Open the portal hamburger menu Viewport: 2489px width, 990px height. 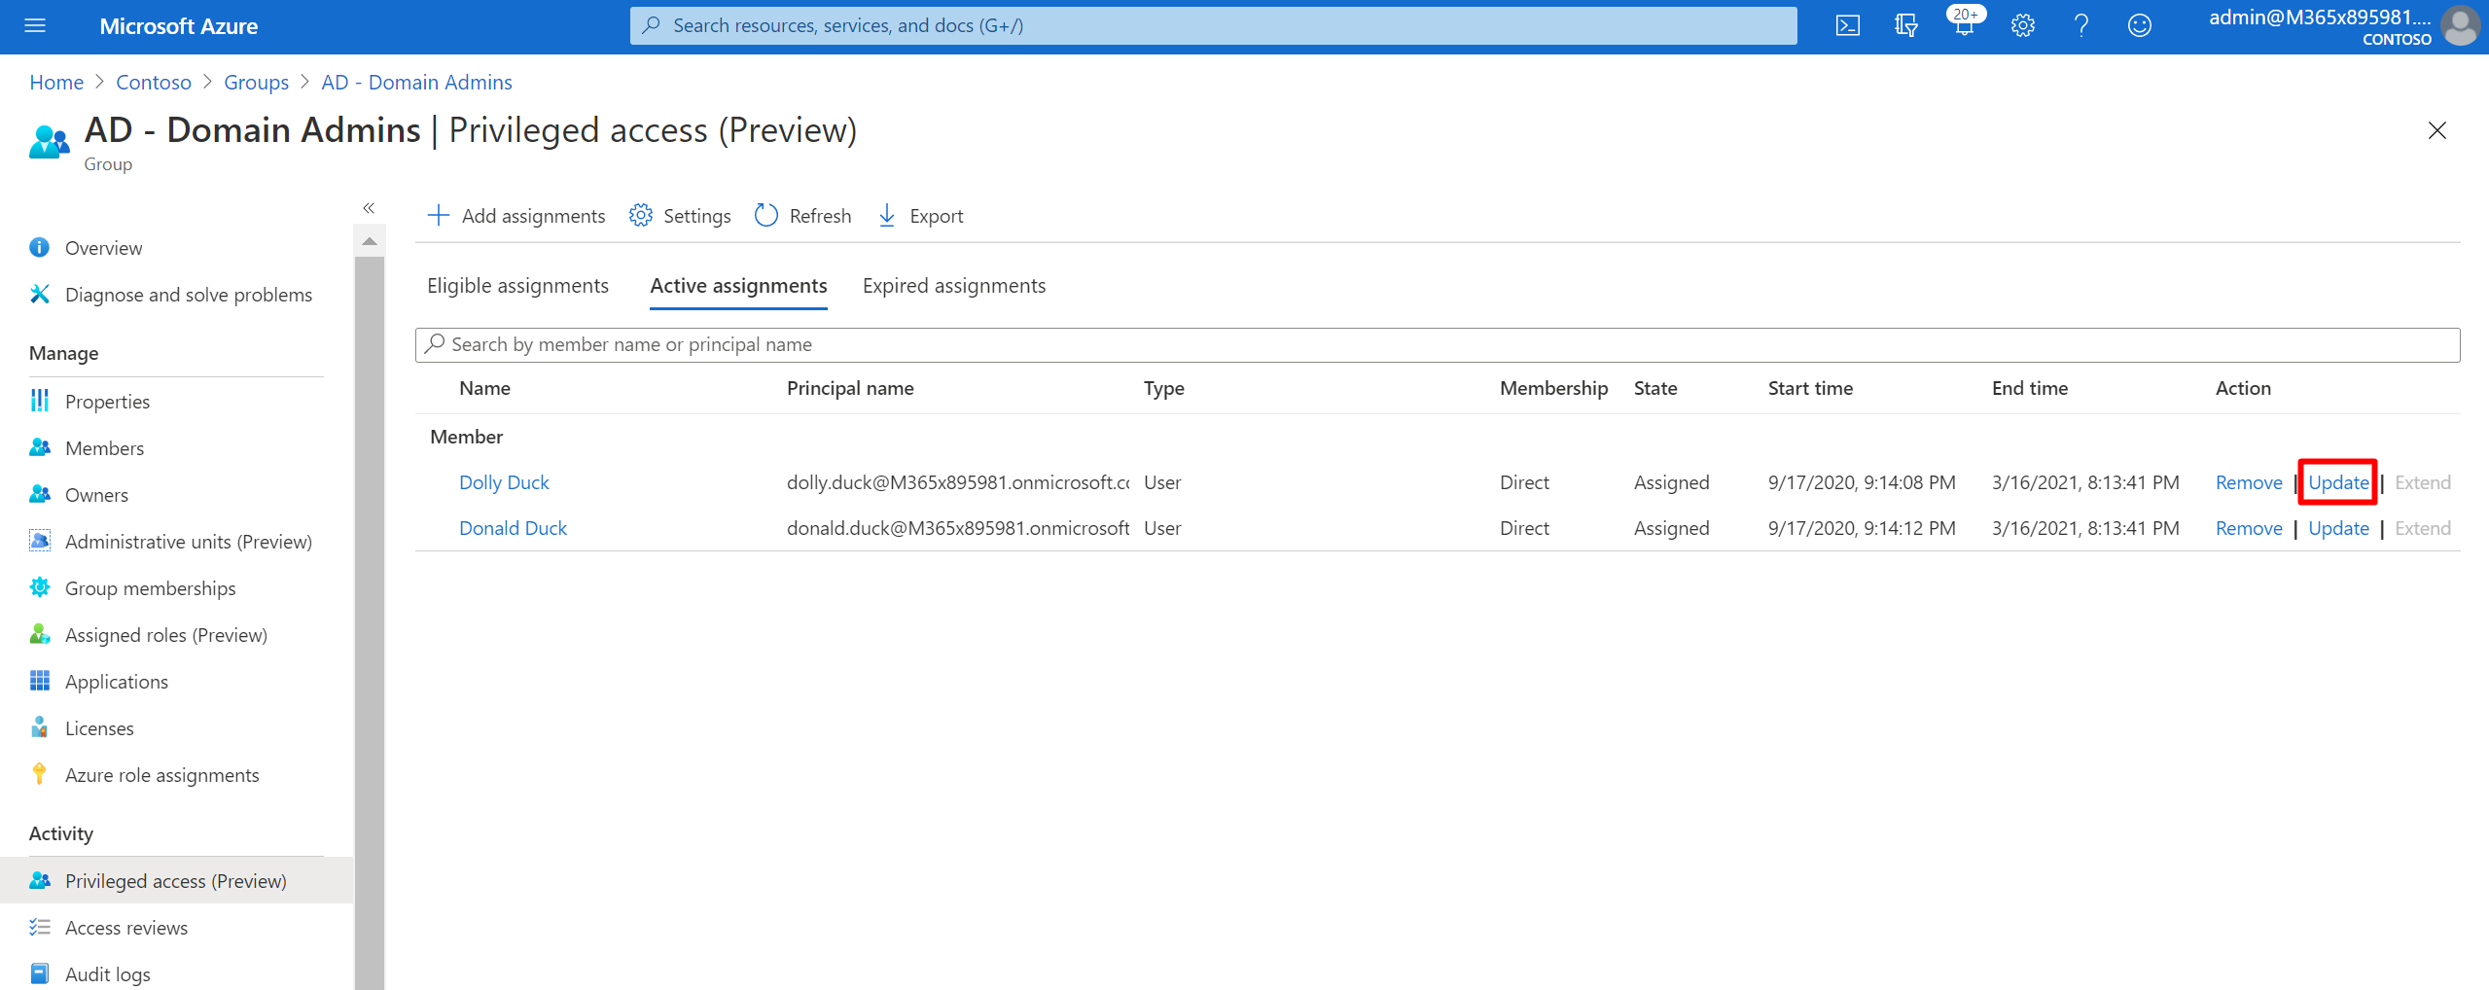coord(34,25)
